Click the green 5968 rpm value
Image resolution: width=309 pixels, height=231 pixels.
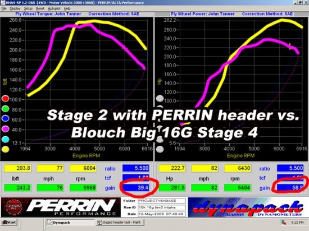tap(83, 188)
